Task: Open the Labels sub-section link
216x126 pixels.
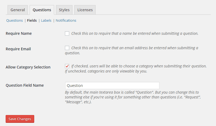Action: [x=46, y=20]
